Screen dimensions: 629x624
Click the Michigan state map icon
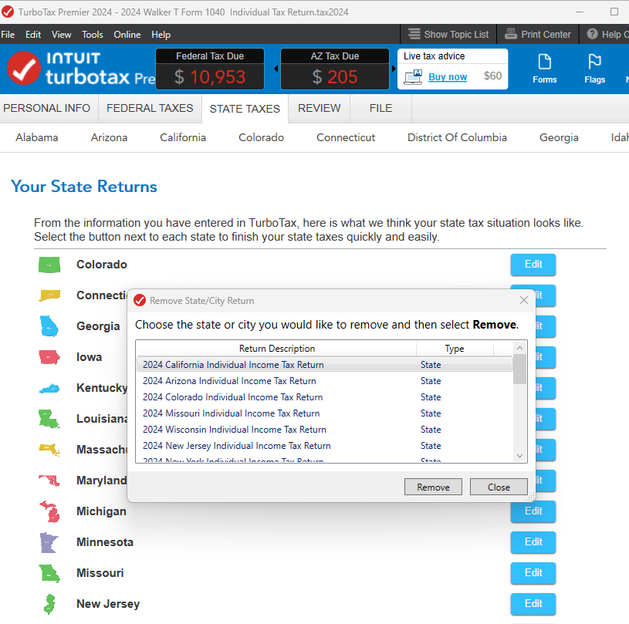click(x=49, y=511)
